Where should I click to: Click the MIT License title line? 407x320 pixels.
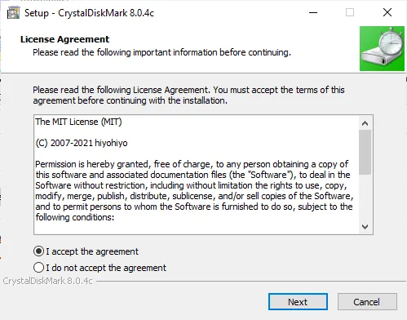pyautogui.click(x=78, y=122)
